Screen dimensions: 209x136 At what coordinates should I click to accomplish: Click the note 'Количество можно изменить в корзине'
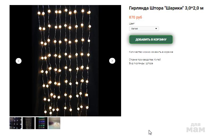pos(151,52)
